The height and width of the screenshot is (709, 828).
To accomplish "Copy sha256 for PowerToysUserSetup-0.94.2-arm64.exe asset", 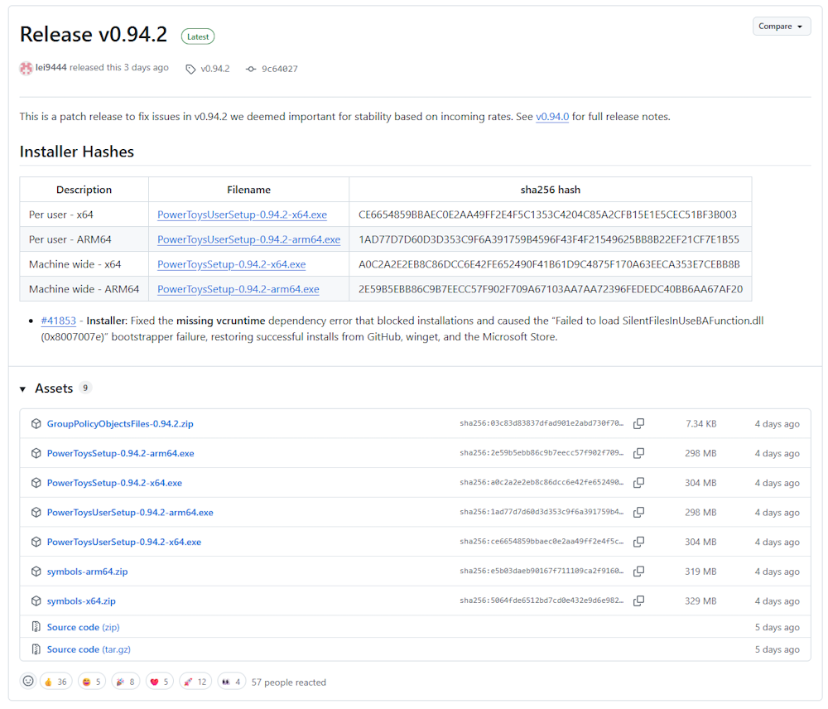I will pyautogui.click(x=638, y=513).
